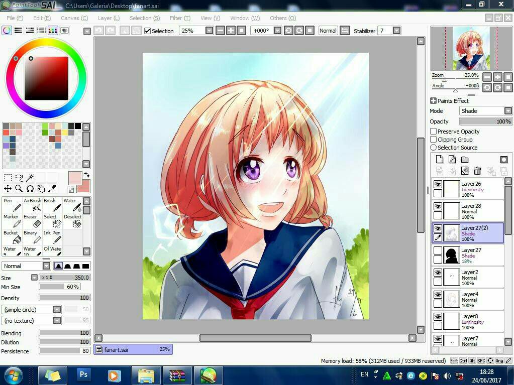This screenshot has height=385, width=514.
Task: Clear the layer with the eraser icon
Action: (x=465, y=171)
